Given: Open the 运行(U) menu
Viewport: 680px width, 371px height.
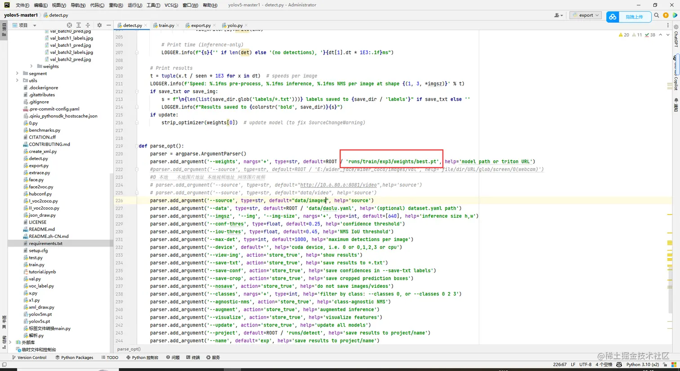Looking at the screenshot, I should [135, 5].
